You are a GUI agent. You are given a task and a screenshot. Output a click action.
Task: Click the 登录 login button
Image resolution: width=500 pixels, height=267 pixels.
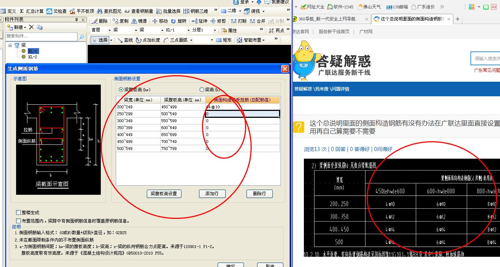click(x=244, y=2)
